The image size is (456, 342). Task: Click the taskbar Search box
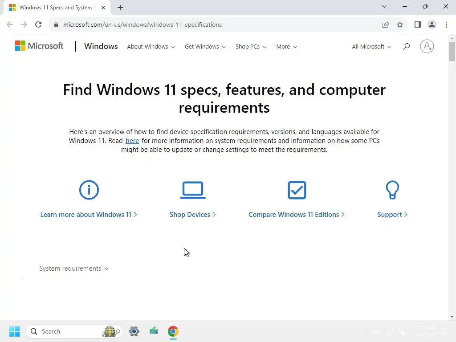tap(74, 331)
